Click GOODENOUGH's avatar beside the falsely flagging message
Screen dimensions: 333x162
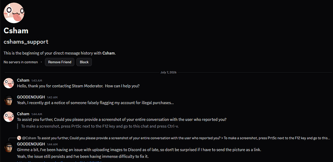click(x=9, y=100)
